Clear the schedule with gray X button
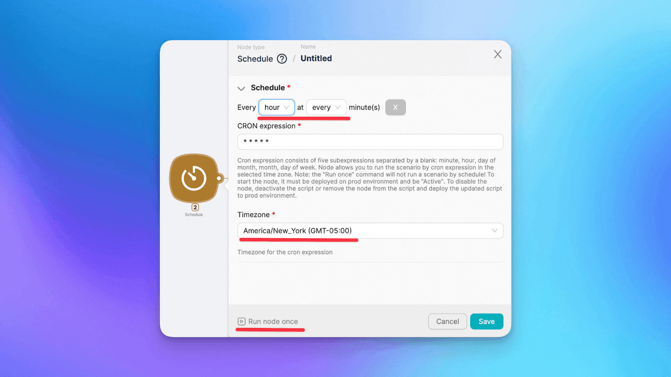 [395, 108]
